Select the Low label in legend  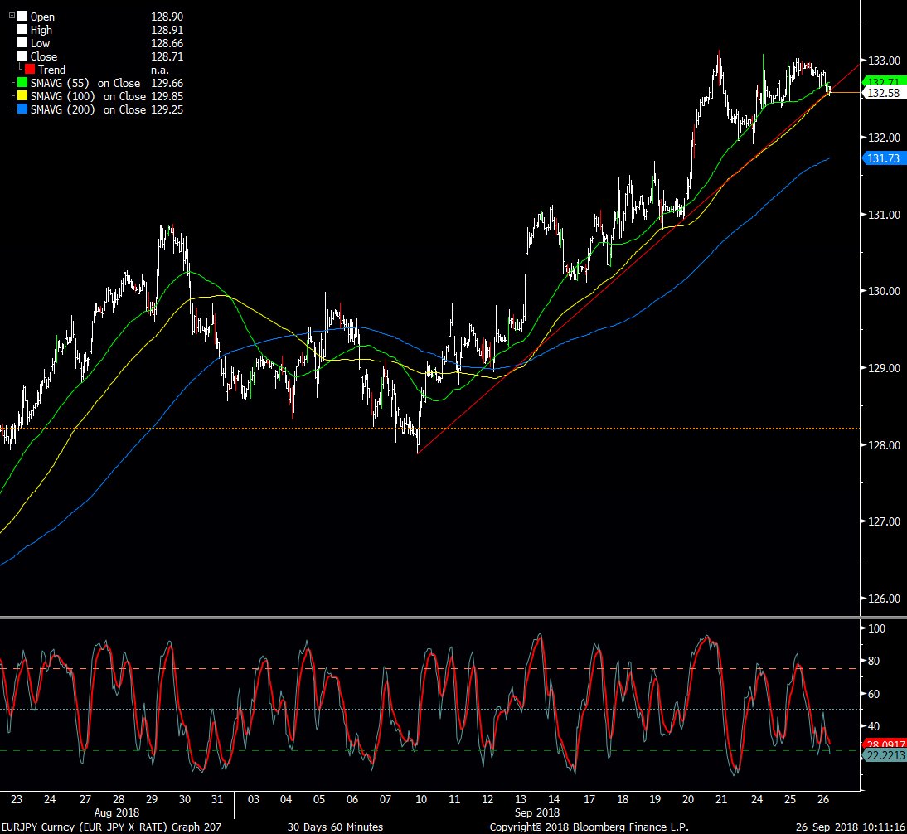click(40, 43)
